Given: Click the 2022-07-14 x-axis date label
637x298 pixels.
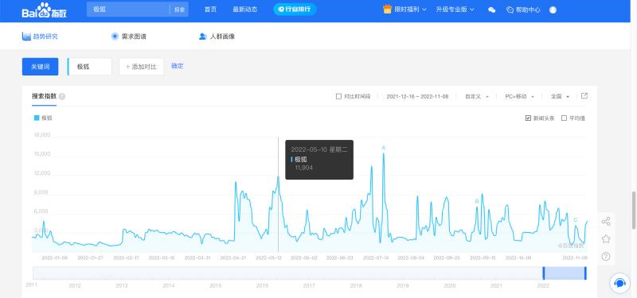Looking at the screenshot, I should (x=376, y=257).
